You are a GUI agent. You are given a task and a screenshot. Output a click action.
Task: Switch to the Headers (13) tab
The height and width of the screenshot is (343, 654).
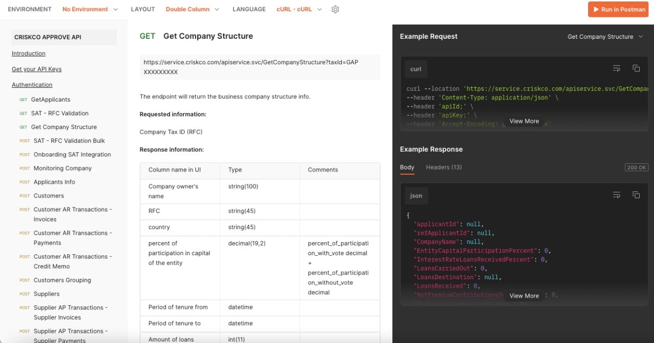(444, 167)
